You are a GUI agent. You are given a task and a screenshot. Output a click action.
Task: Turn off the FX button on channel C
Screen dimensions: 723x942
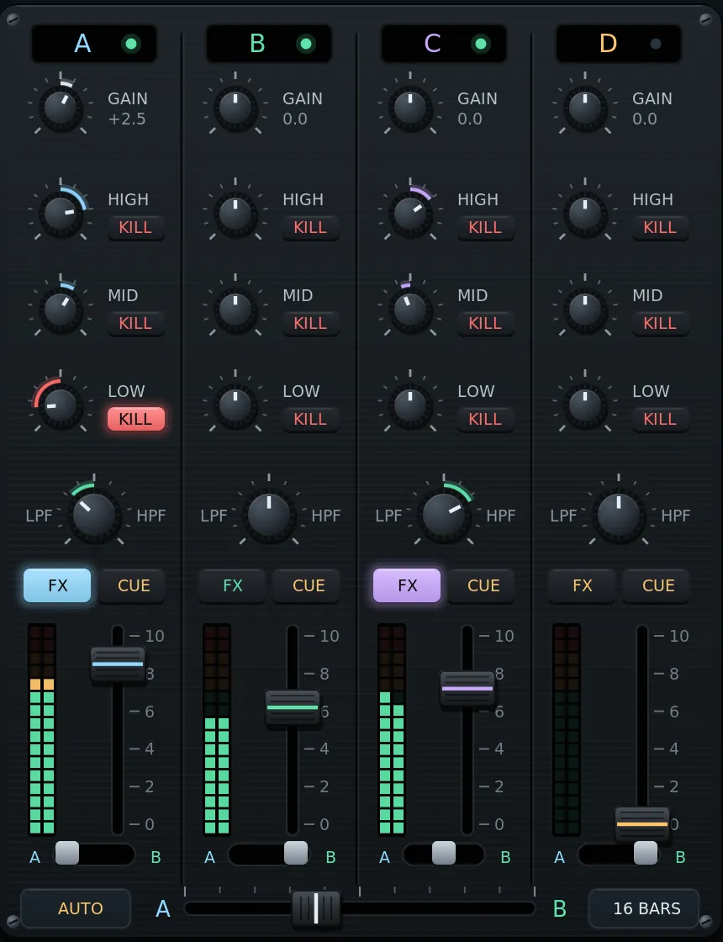pos(407,585)
